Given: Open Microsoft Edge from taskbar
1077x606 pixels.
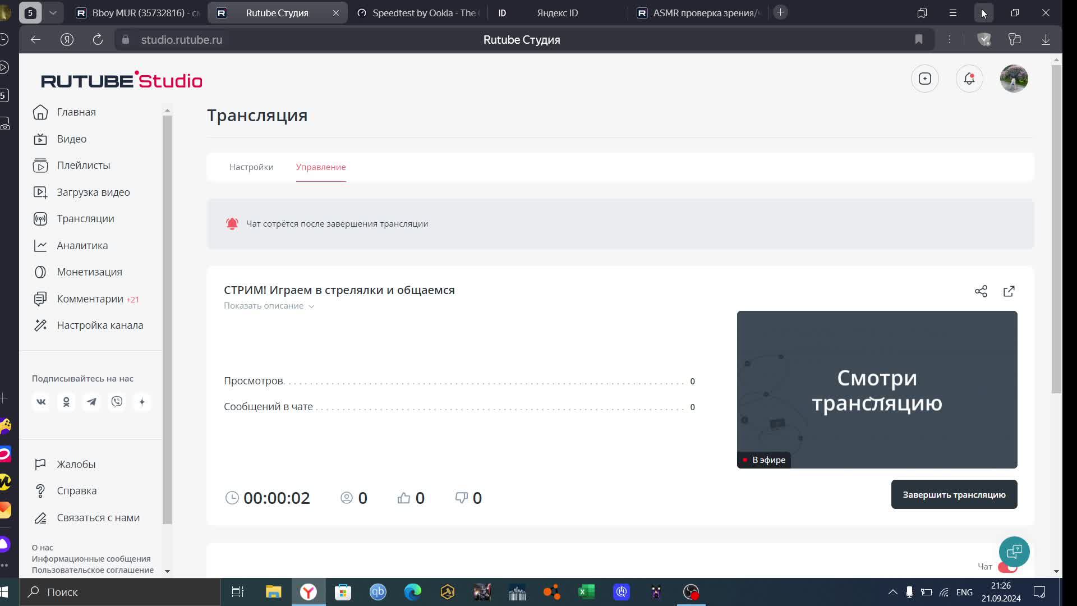Looking at the screenshot, I should click(x=413, y=592).
